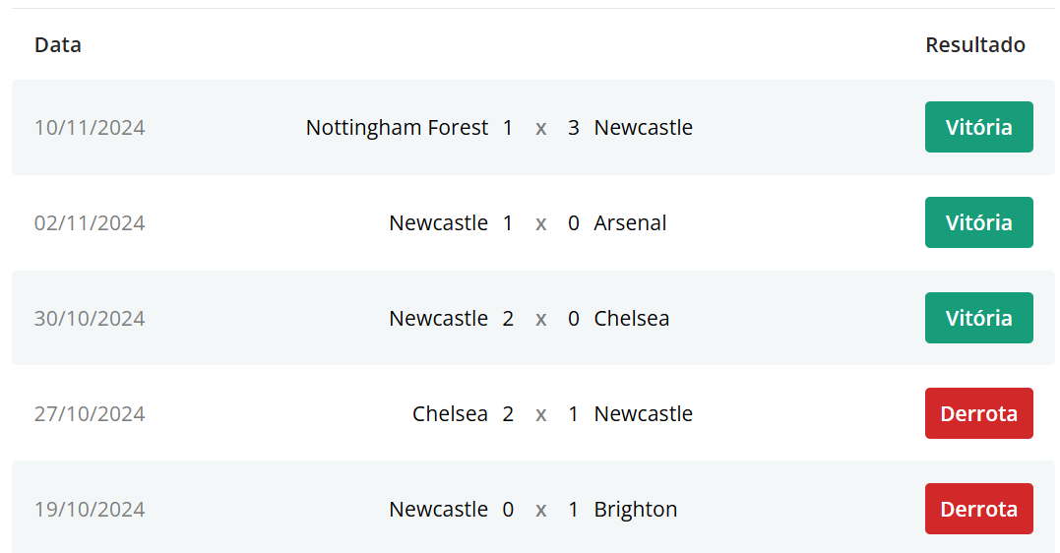The image size is (1060, 553).
Task: Click the Vitória badge for Nottingham Forest match
Action: tap(978, 127)
